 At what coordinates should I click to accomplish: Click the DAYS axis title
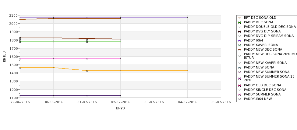120,108
